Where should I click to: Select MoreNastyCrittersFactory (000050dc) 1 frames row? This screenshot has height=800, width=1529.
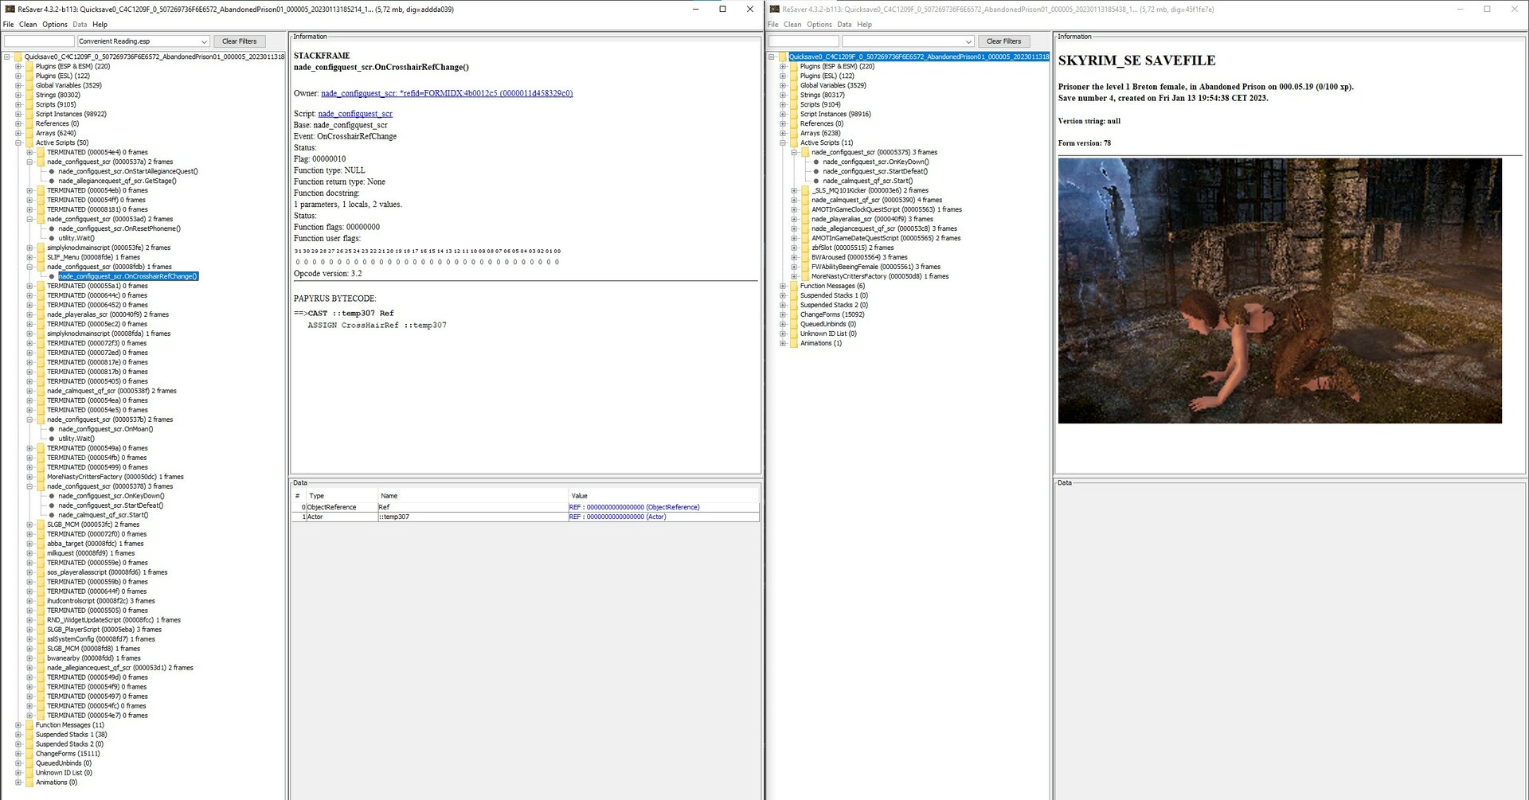[115, 477]
